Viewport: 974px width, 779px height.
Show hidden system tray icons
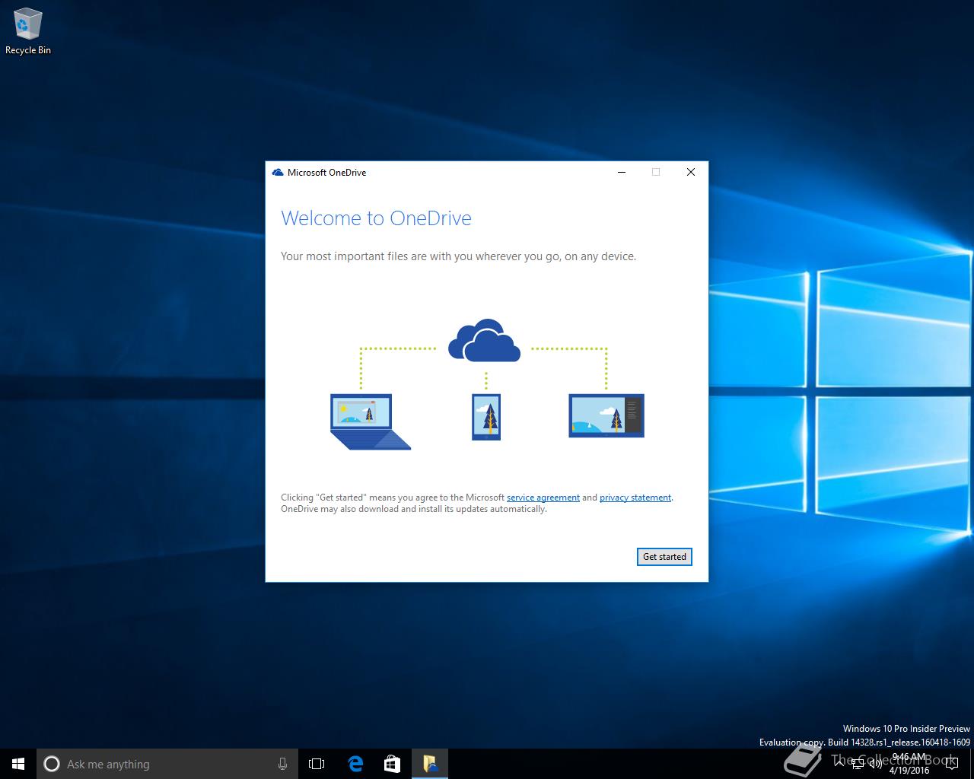click(839, 764)
